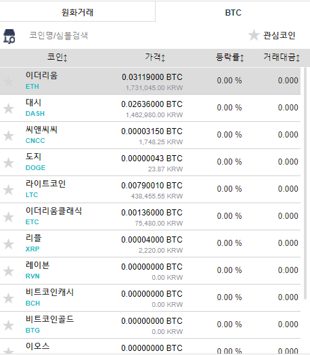Switch to the BTC tab
The image size is (310, 355).
[233, 12]
